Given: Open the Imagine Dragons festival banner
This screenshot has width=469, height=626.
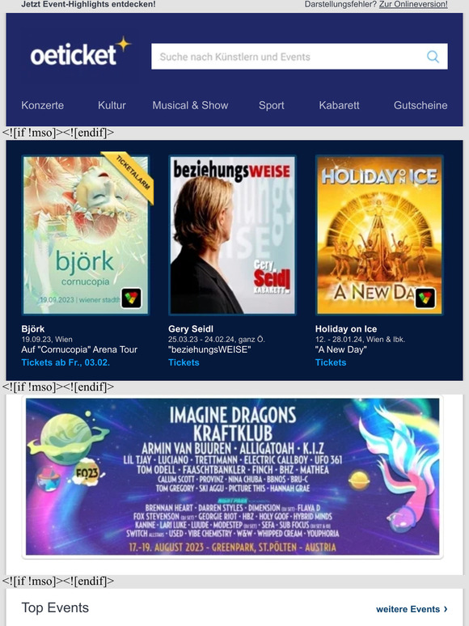Looking at the screenshot, I should (x=232, y=476).
